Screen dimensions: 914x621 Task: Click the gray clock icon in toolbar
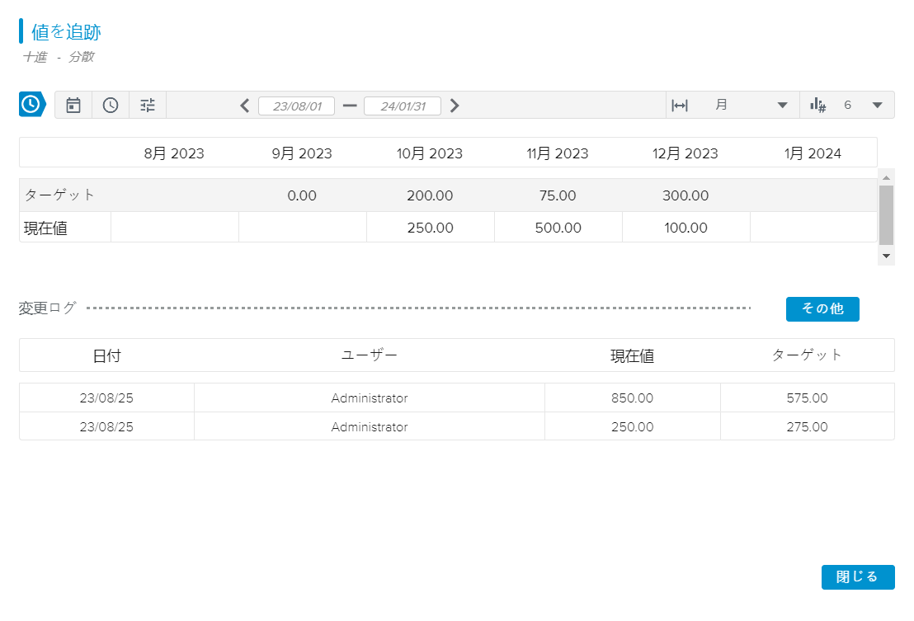[x=111, y=105]
